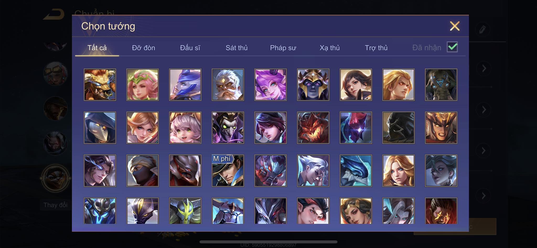Select the 'Đấu sĩ' tab

[190, 48]
